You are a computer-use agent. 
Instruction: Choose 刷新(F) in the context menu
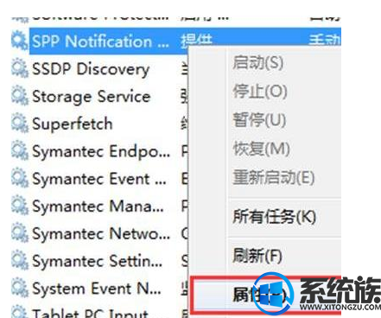tap(257, 256)
